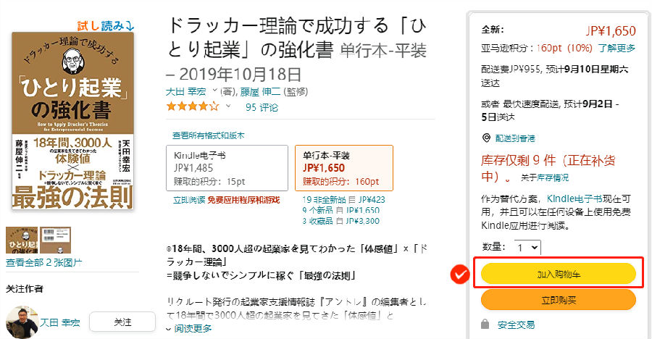
Task: Click the author's profile photo
Action: 22,322
